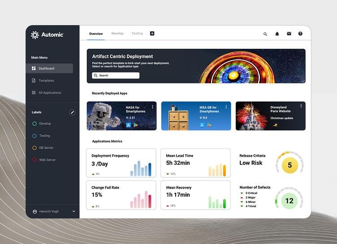Screen dimensions: 337x244
Task: Click the App Store icon on NASA card
Action: point(128,125)
